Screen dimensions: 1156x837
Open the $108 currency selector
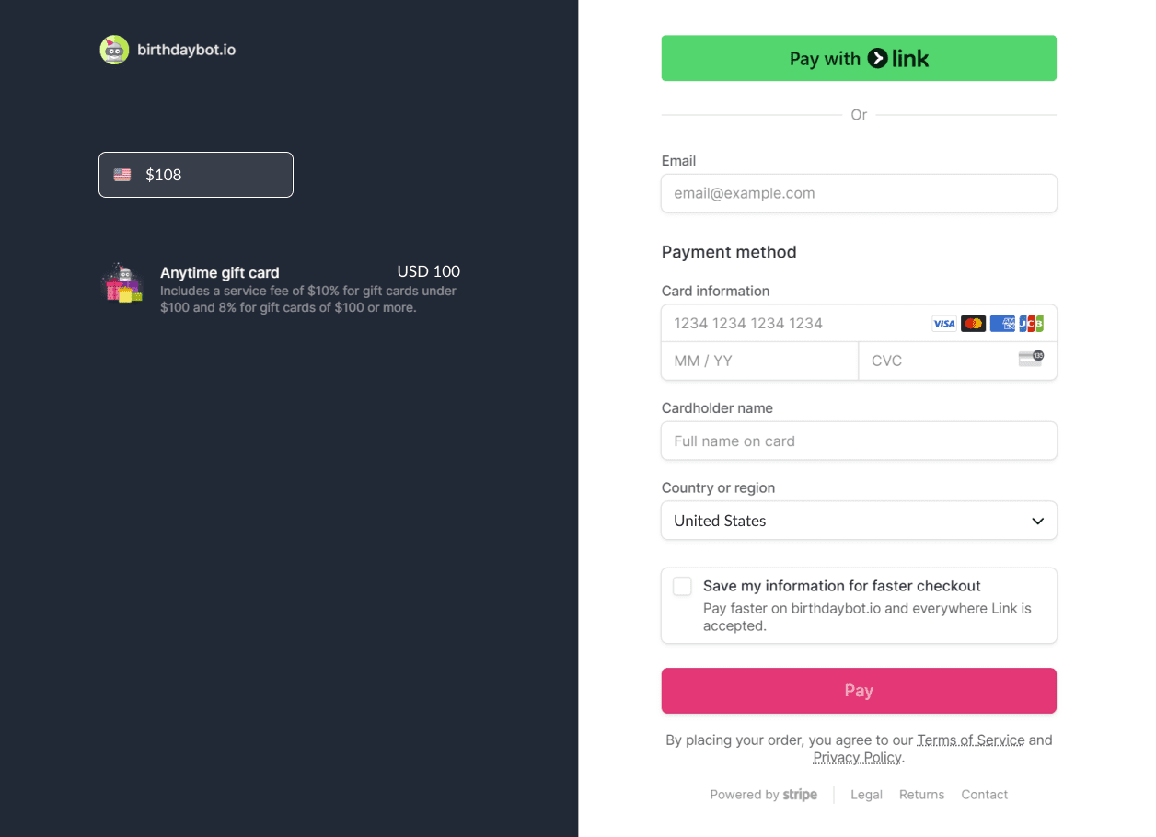pos(196,175)
